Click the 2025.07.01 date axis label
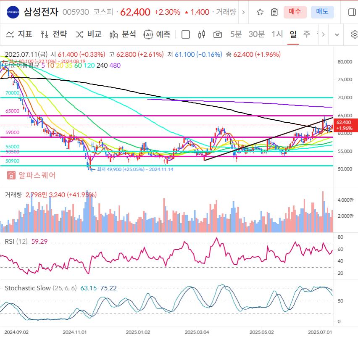This screenshot has height=337, width=358. pyautogui.click(x=320, y=332)
